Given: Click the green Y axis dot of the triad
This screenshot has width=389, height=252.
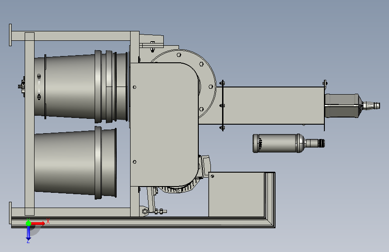Looking at the screenshot, I should pos(28,223).
